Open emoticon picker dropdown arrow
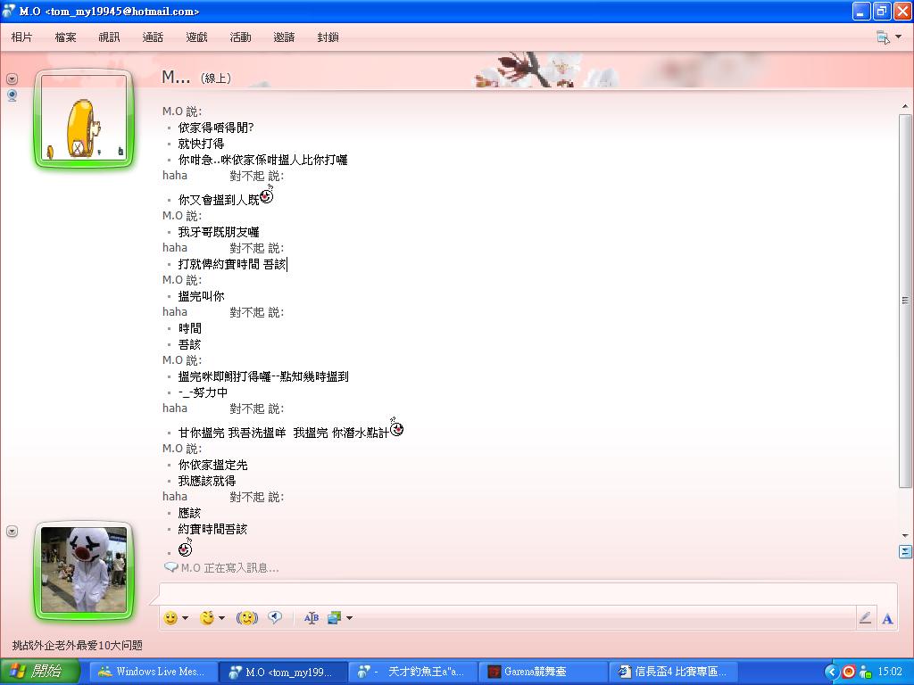 click(186, 618)
